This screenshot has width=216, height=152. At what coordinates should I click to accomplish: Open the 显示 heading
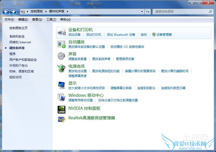click(72, 83)
